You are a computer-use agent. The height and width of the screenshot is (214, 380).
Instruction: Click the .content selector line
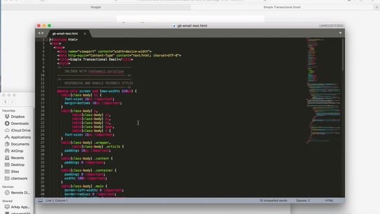[x=87, y=159]
